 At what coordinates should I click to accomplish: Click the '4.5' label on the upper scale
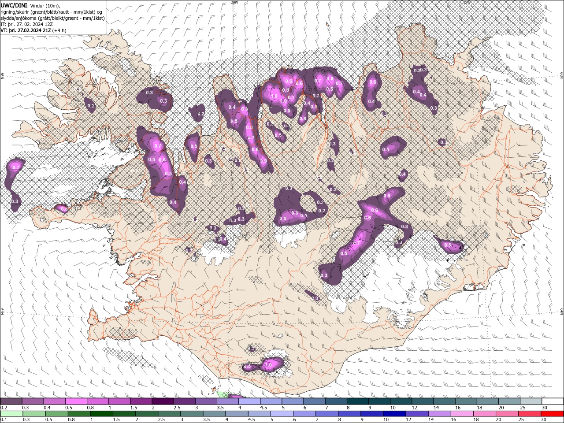point(263,408)
